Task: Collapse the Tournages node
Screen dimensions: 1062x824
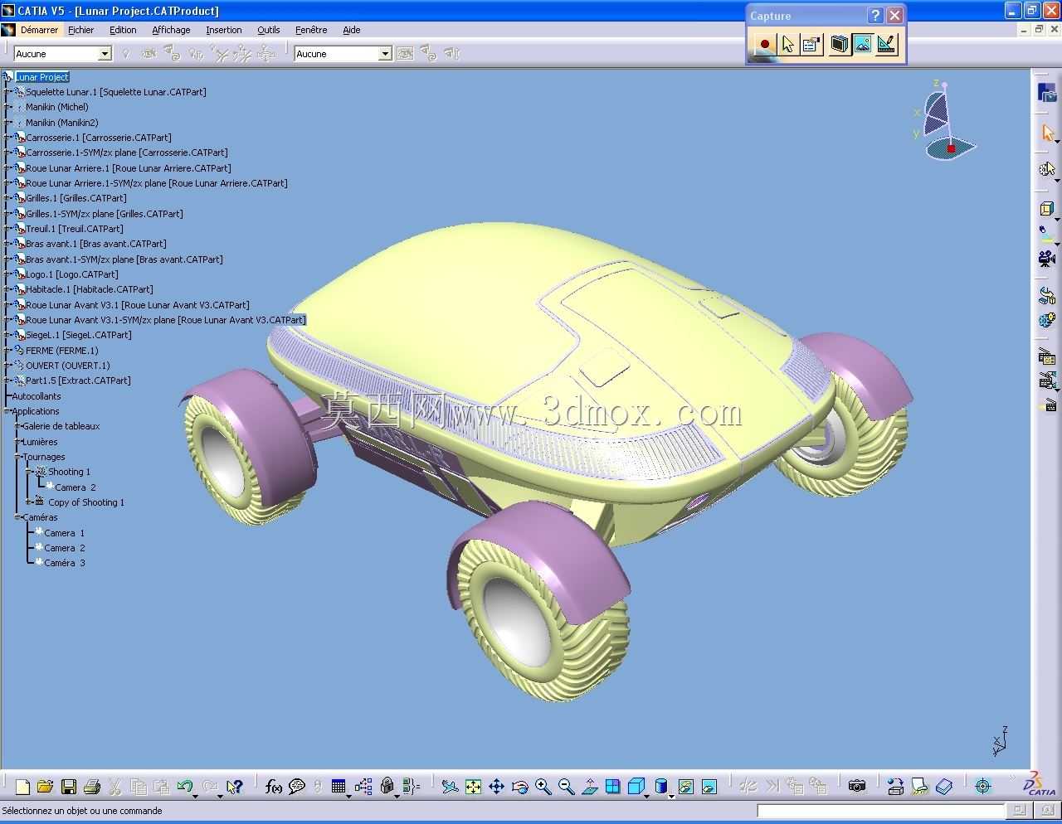Action: pos(17,457)
